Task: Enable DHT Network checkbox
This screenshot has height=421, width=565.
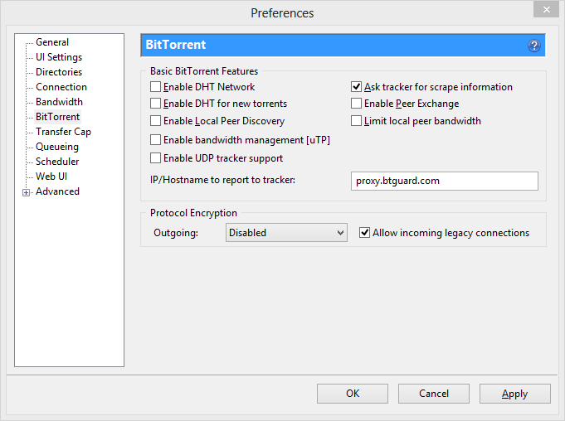Action: click(x=155, y=87)
